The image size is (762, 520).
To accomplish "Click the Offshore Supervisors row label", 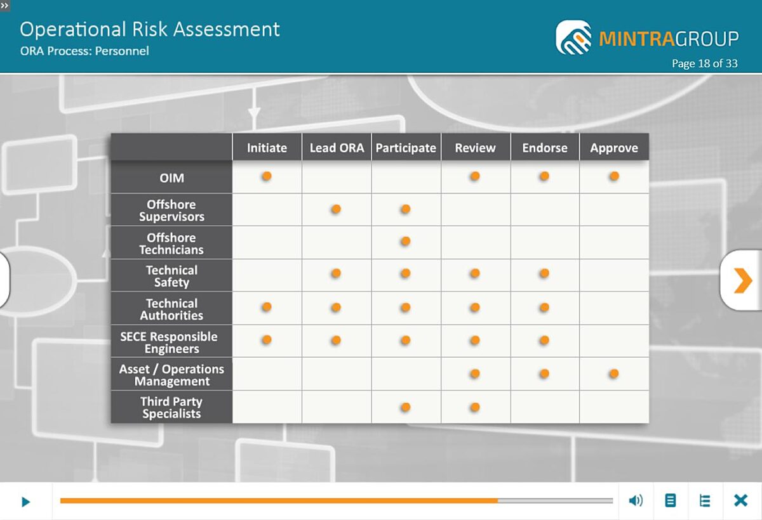I will click(171, 211).
